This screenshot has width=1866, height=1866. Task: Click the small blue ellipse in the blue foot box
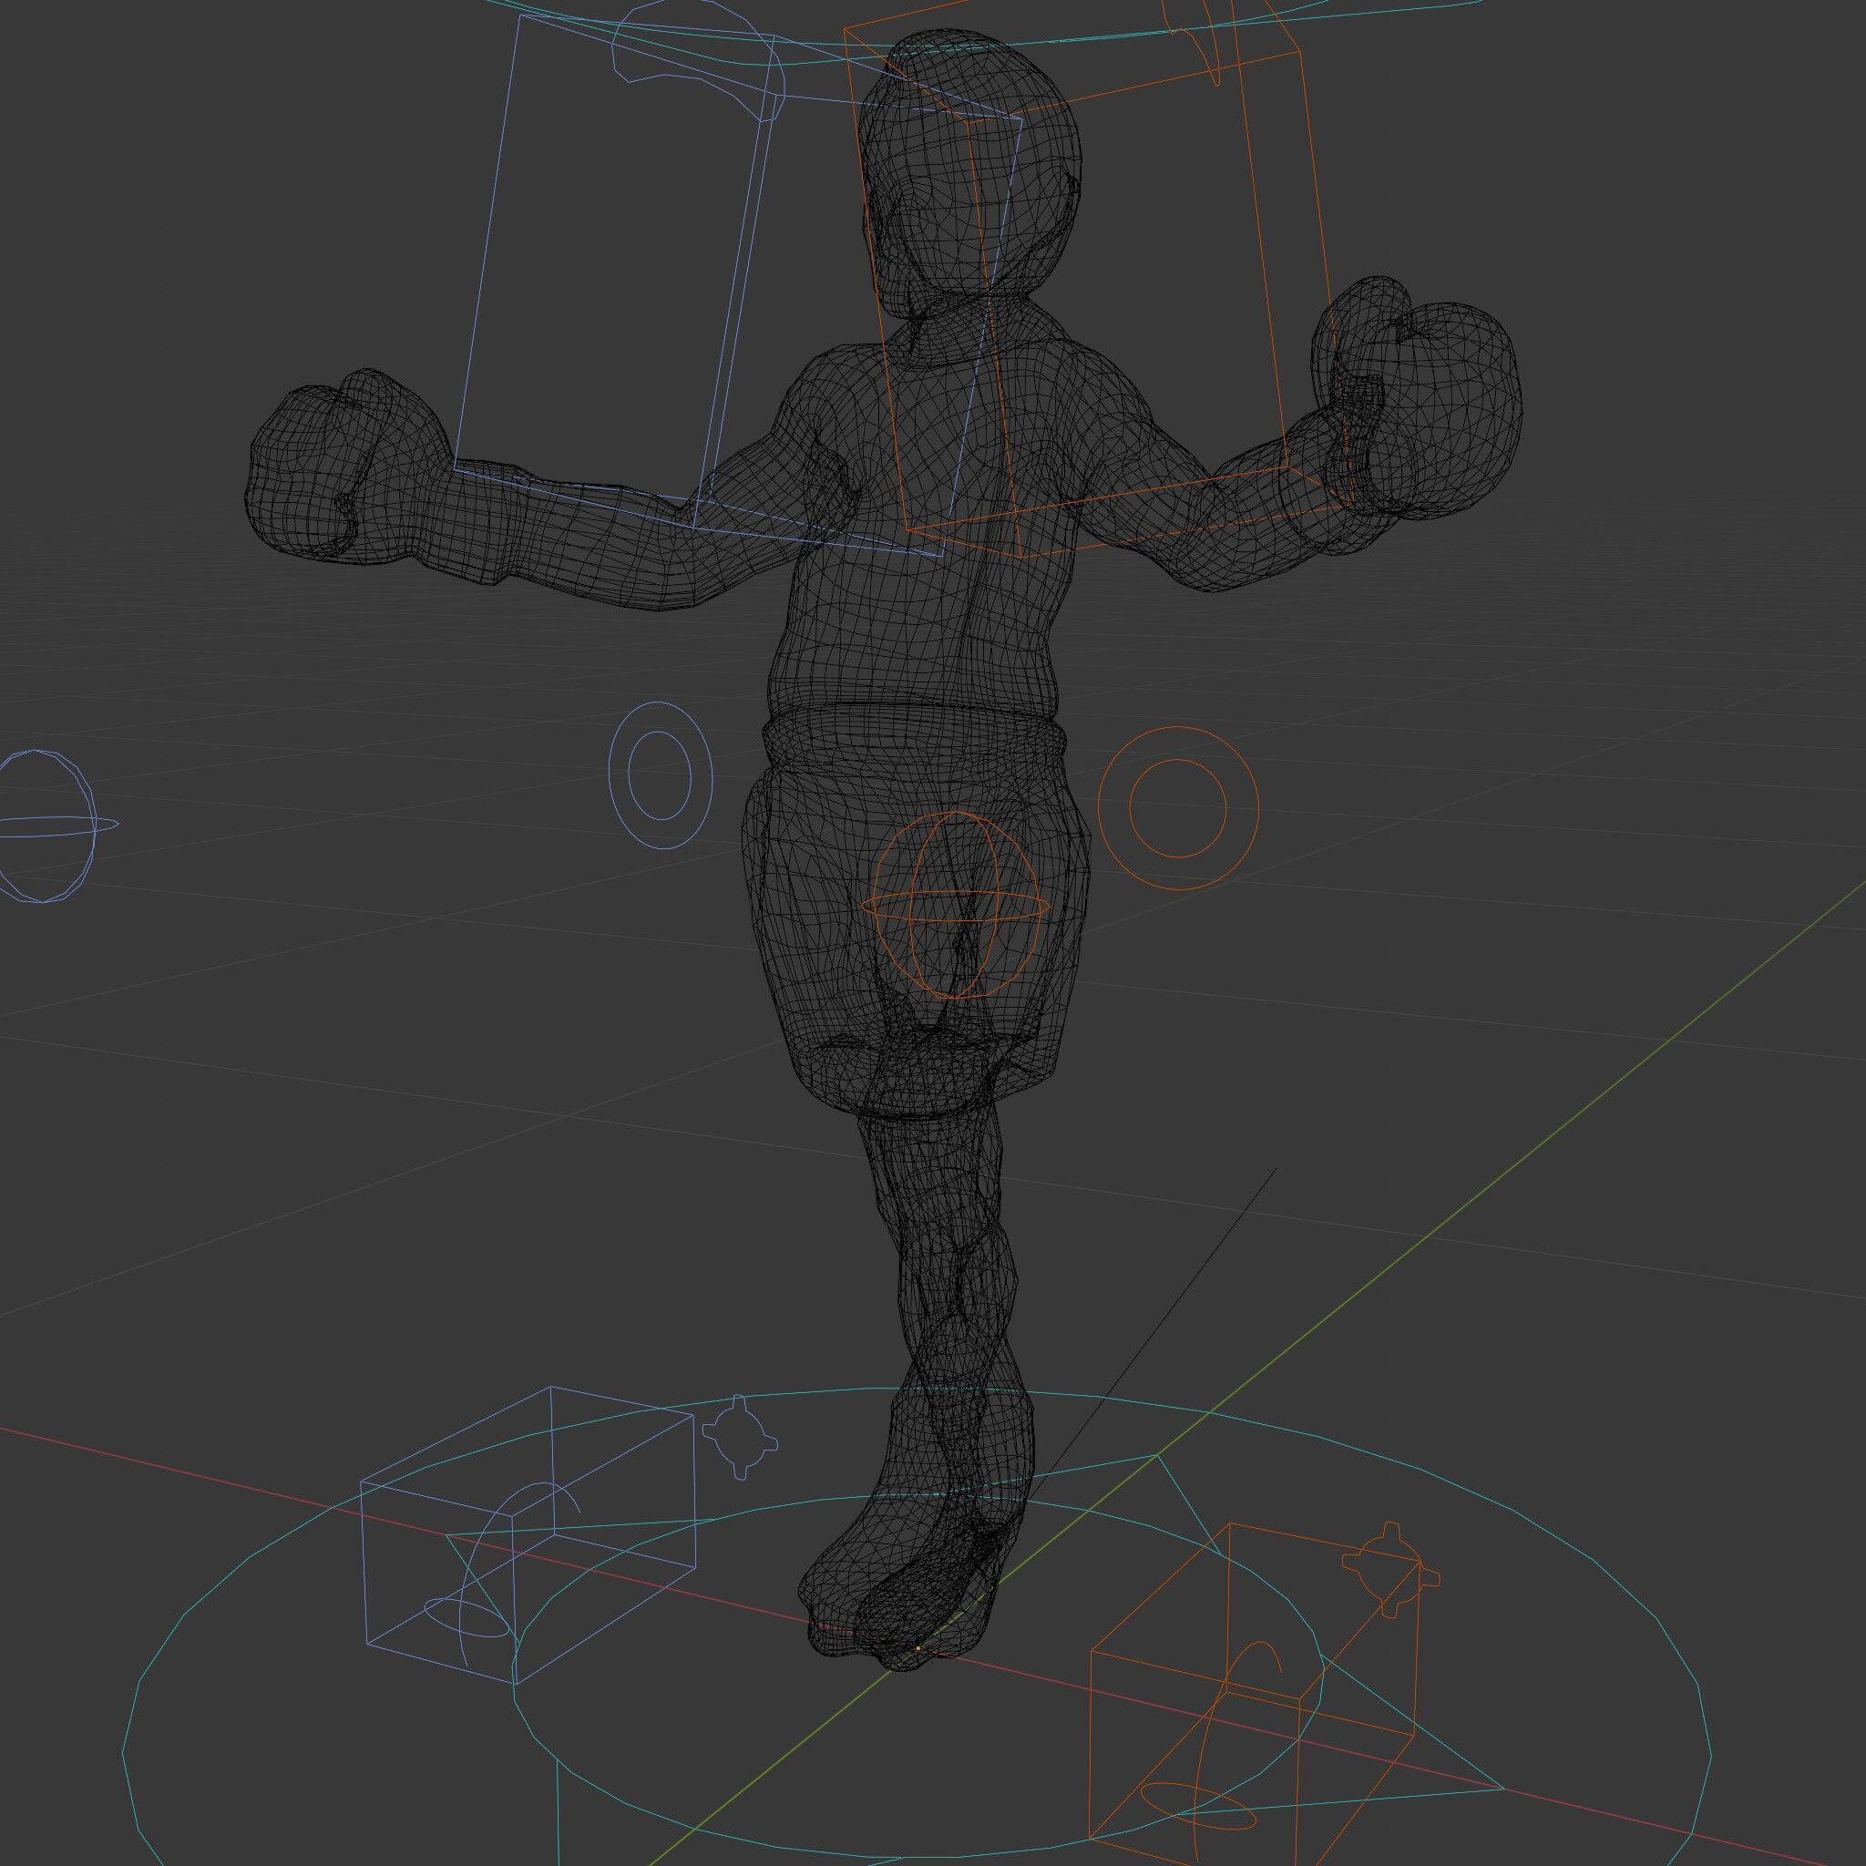click(x=467, y=1617)
